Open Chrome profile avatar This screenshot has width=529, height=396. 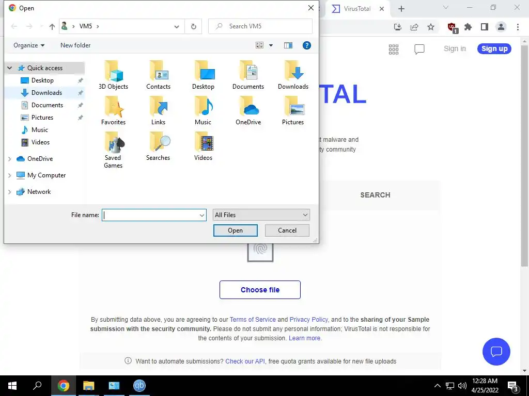point(501,27)
